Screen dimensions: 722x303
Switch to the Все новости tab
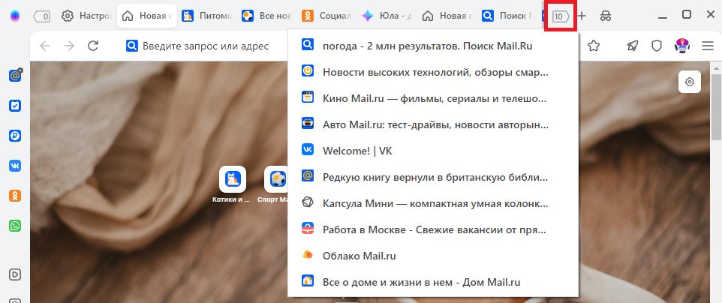(x=266, y=16)
